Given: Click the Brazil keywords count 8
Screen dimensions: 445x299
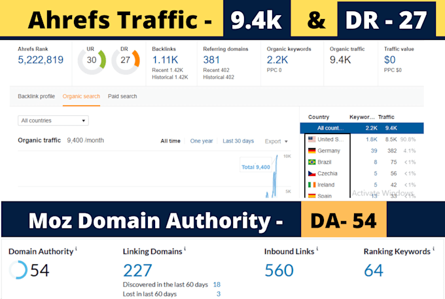Looking at the screenshot, I should click(x=376, y=162).
